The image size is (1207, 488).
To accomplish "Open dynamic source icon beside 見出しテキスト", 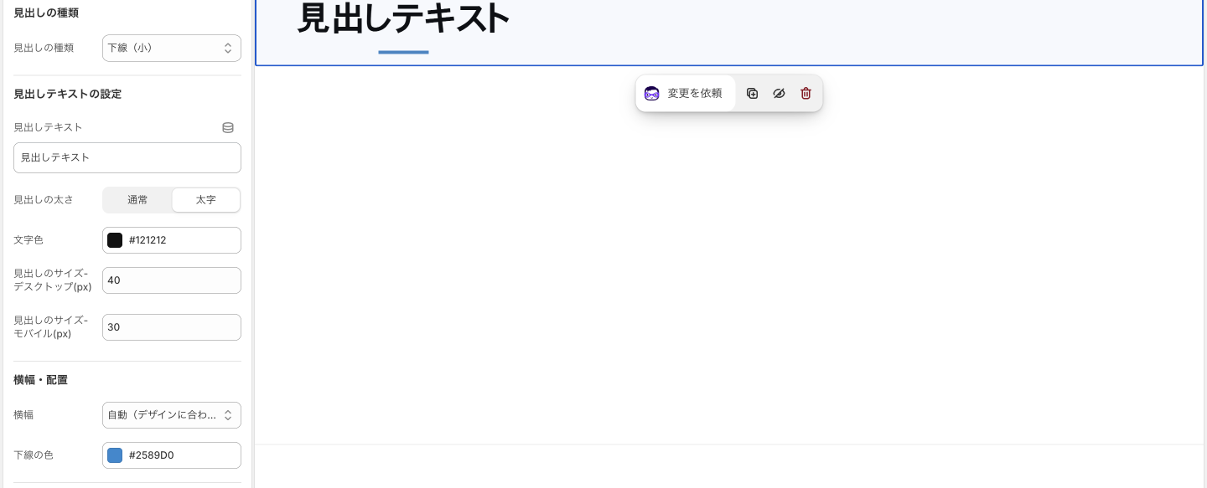I will pos(228,128).
